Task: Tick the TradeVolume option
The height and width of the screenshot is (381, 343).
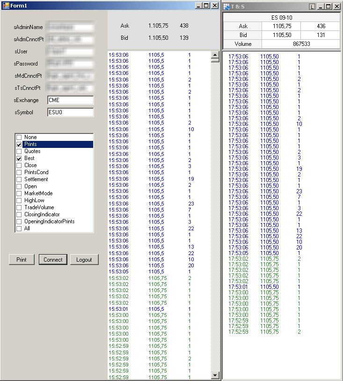Action: [x=19, y=208]
